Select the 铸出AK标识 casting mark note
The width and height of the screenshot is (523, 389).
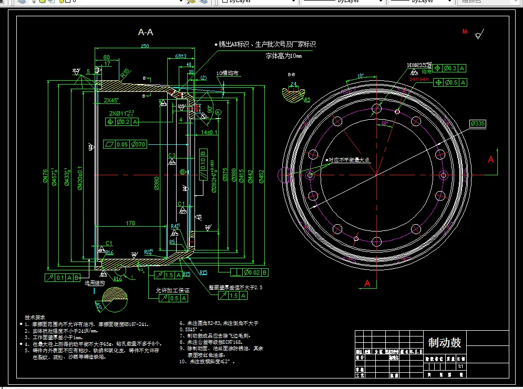pyautogui.click(x=267, y=44)
